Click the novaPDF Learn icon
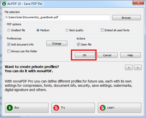This screenshot has width=146, height=118. tap(103, 108)
